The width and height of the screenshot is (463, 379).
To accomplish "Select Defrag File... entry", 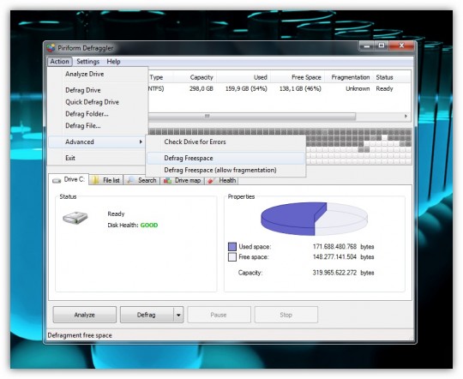I will pyautogui.click(x=98, y=125).
